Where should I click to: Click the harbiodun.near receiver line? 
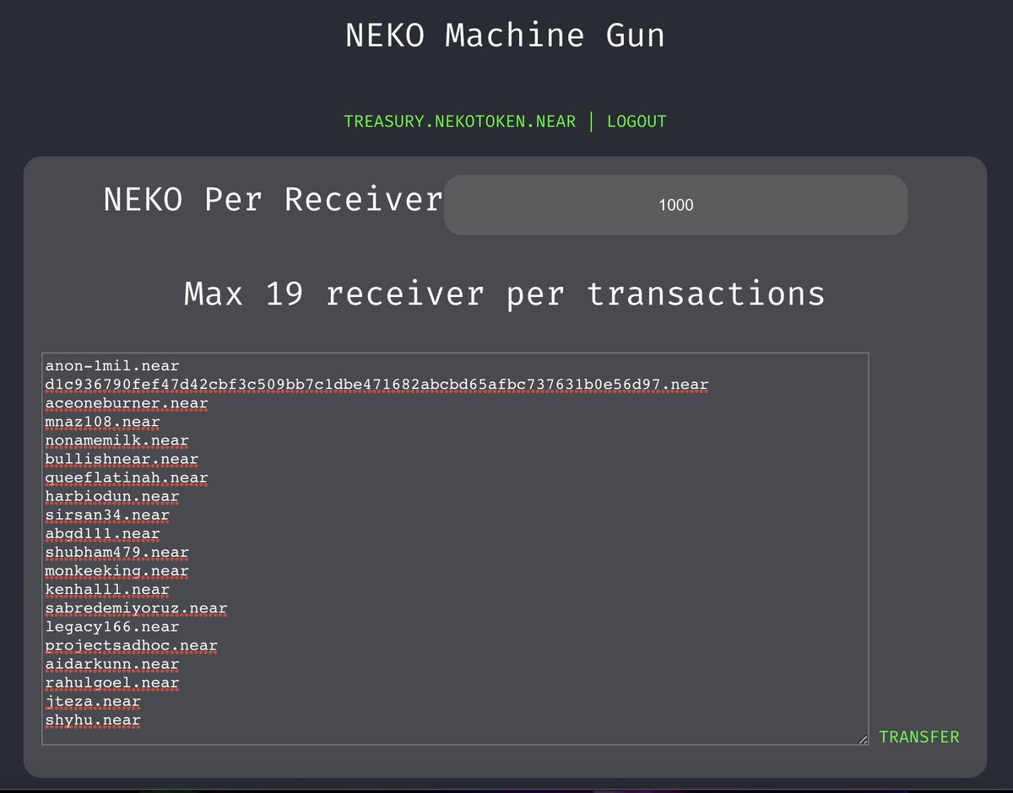[112, 496]
